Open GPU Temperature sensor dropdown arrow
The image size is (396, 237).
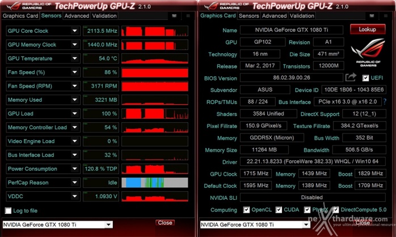tap(75, 58)
